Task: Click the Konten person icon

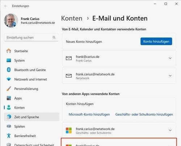Action: 9,108
